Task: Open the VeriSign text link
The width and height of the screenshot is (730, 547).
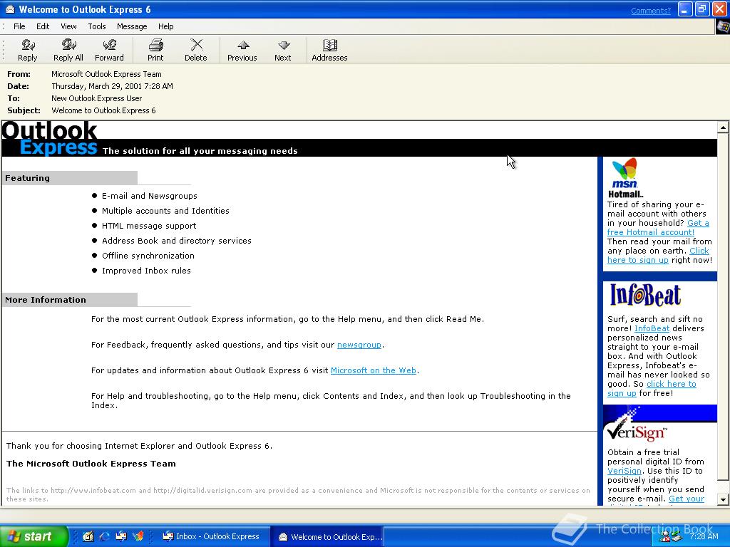Action: click(624, 471)
